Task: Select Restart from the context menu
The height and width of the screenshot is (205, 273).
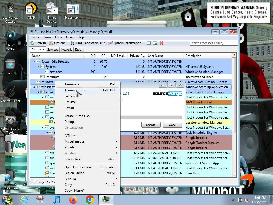Action: [x=88, y=108]
